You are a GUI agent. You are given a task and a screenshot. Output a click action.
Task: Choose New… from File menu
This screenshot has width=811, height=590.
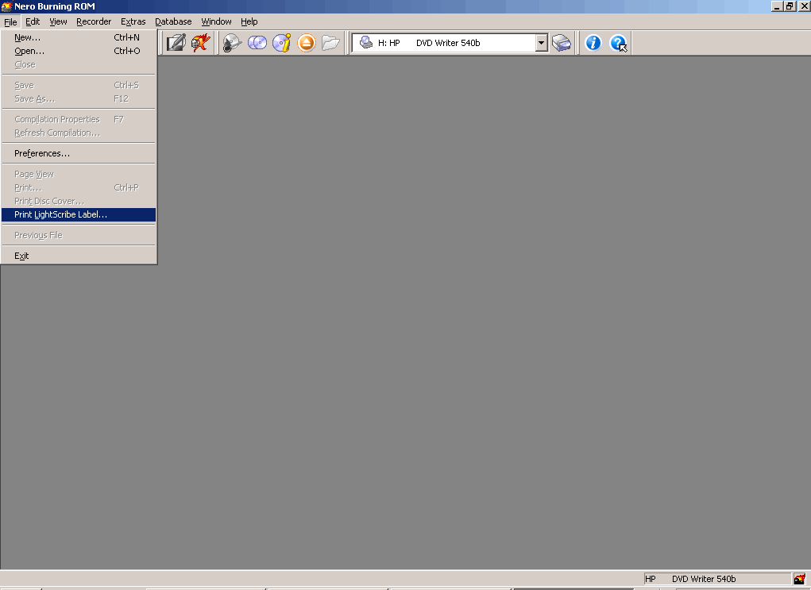point(79,37)
